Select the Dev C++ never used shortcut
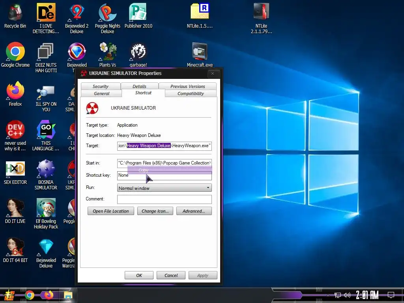Image resolution: width=404 pixels, height=303 pixels. click(15, 136)
